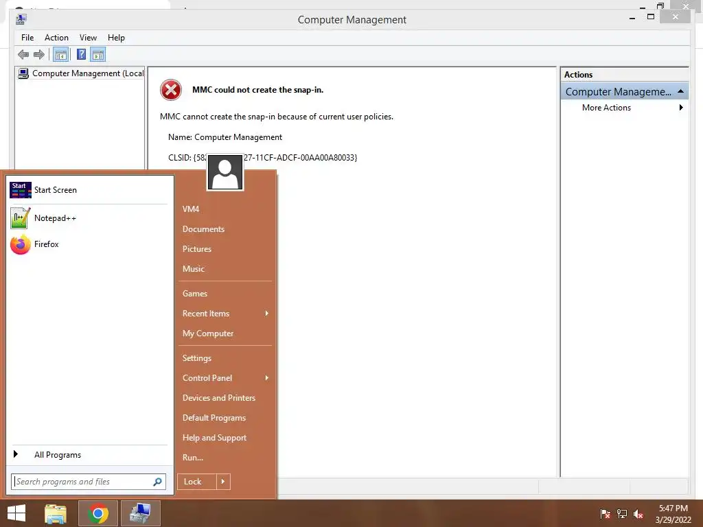Screen dimensions: 703x527
Task: Switch to Chrome on the taskbar
Action: point(98,513)
